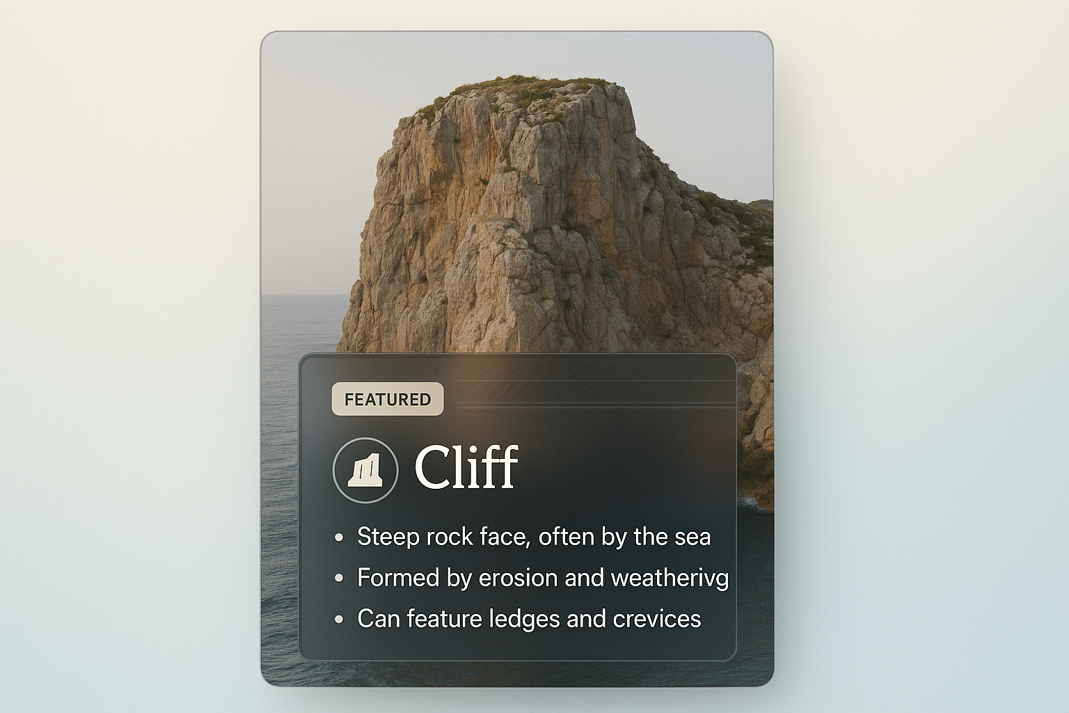Viewport: 1069px width, 713px height.
Task: Select the Cliff title heading
Action: (466, 467)
